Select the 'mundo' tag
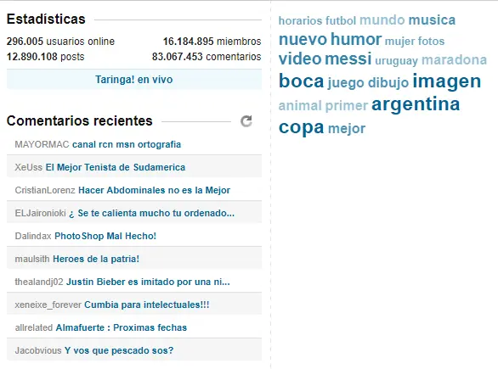The width and height of the screenshot is (498, 369). (x=382, y=20)
